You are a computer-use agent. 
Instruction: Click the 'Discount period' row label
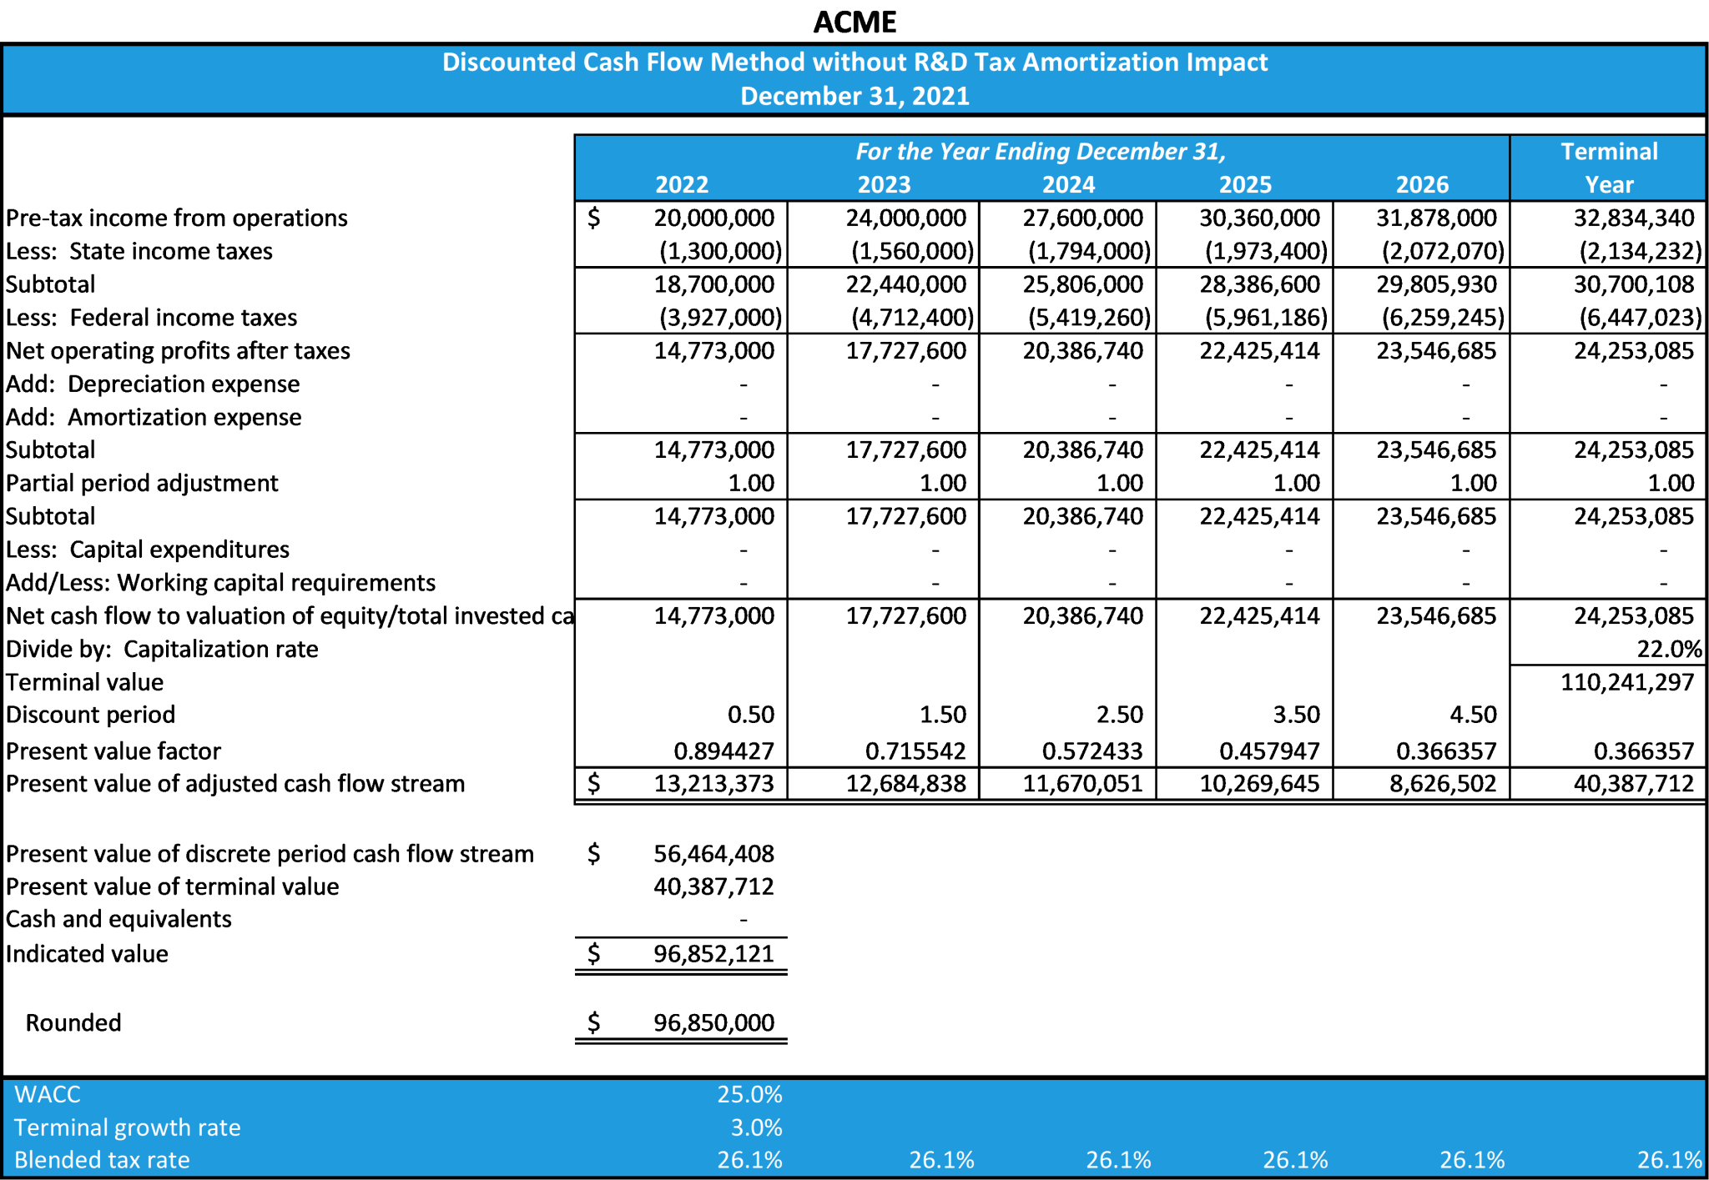(x=90, y=715)
